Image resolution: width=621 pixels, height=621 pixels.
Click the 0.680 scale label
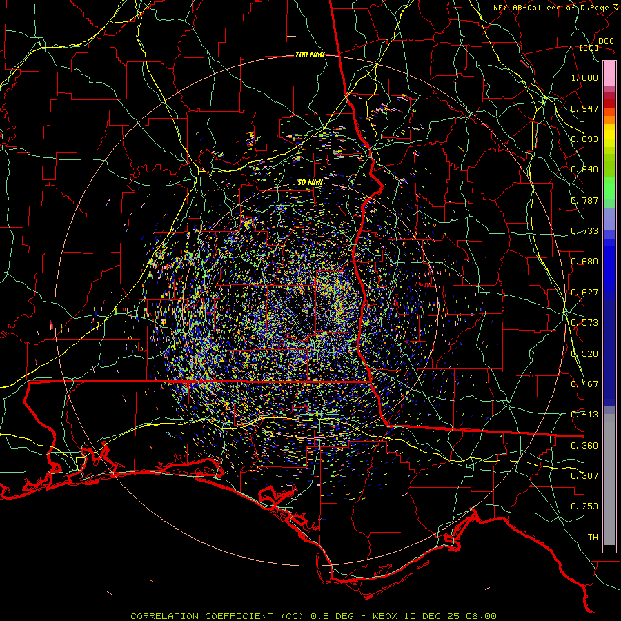click(x=584, y=262)
